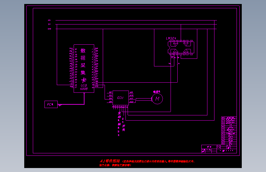Click the motor M circle symbol
Screen dimensions: 266x172
157,99
